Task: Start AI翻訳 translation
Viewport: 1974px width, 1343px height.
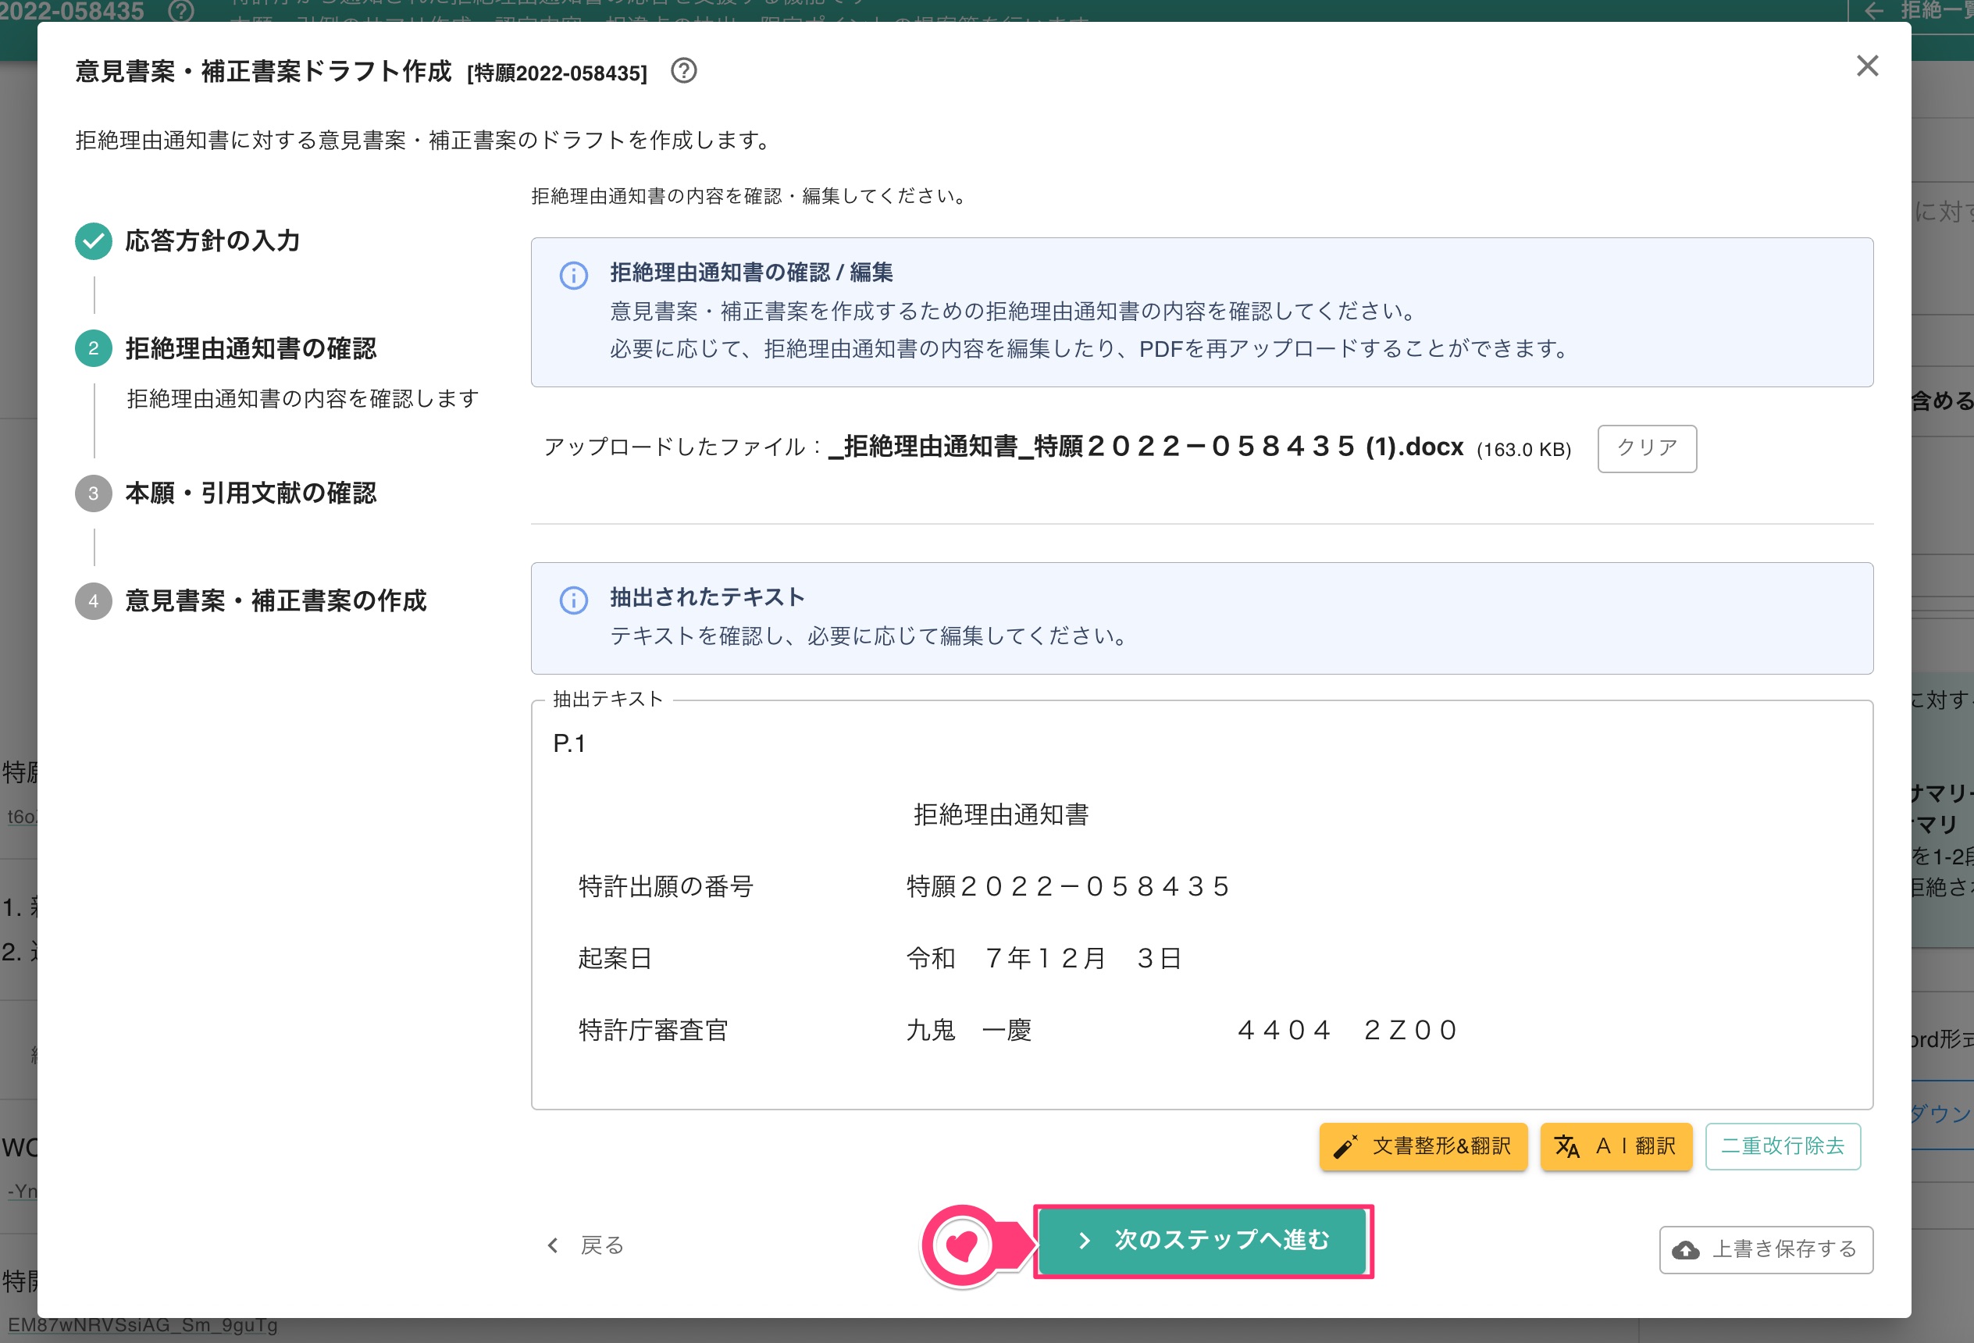Action: 1616,1146
